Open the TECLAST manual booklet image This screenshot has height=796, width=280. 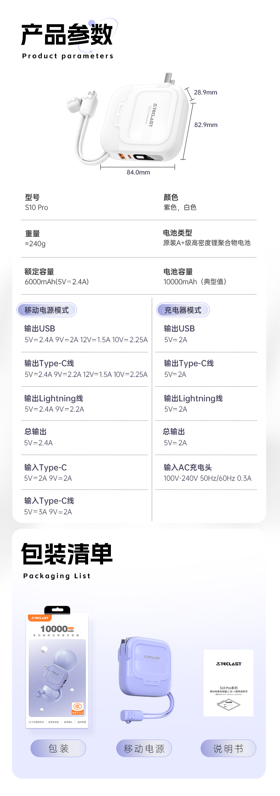point(228,683)
